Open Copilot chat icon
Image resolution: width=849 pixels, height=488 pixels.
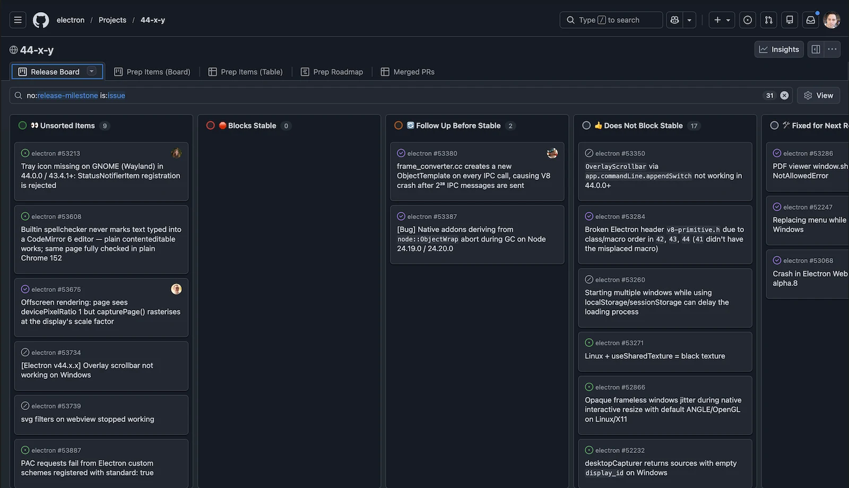tap(674, 20)
